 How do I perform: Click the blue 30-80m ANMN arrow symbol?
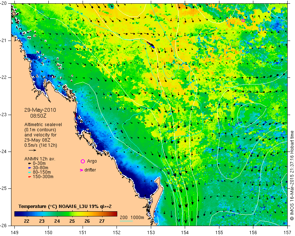[x=29, y=168]
